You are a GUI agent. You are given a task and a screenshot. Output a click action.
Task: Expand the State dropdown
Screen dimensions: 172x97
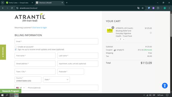coord(56,79)
